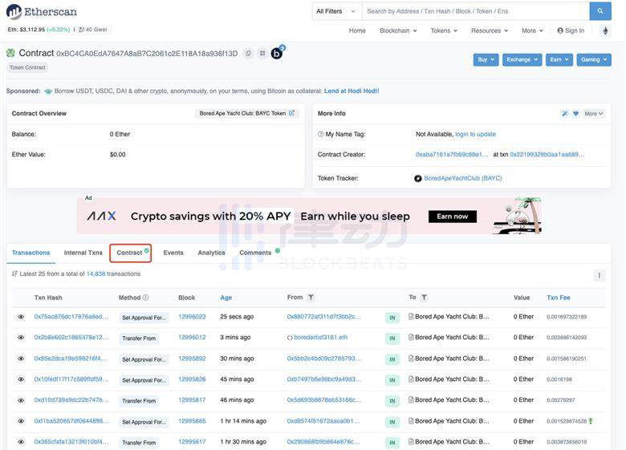Open the More dropdown in More Info panel
Viewport: 626px width, 450px height.
(x=594, y=114)
